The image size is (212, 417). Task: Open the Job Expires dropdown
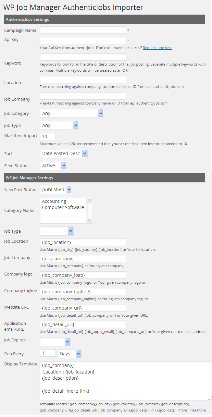point(55,341)
